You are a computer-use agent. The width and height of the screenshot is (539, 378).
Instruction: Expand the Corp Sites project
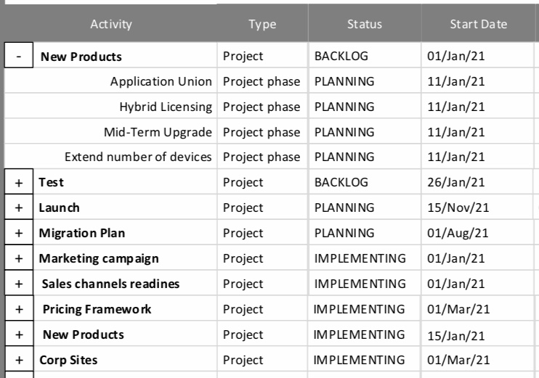click(x=19, y=359)
